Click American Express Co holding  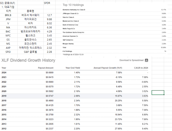pos(70,36)
